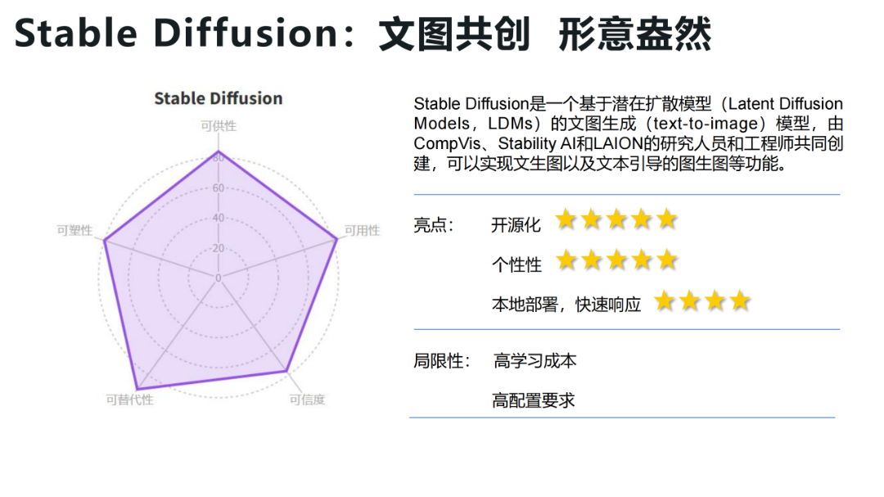
Task: Click the slide heading 文图共创 形意盎然
Action: coord(544,34)
